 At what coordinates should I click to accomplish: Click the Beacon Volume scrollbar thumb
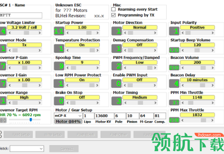[x=203, y=68]
